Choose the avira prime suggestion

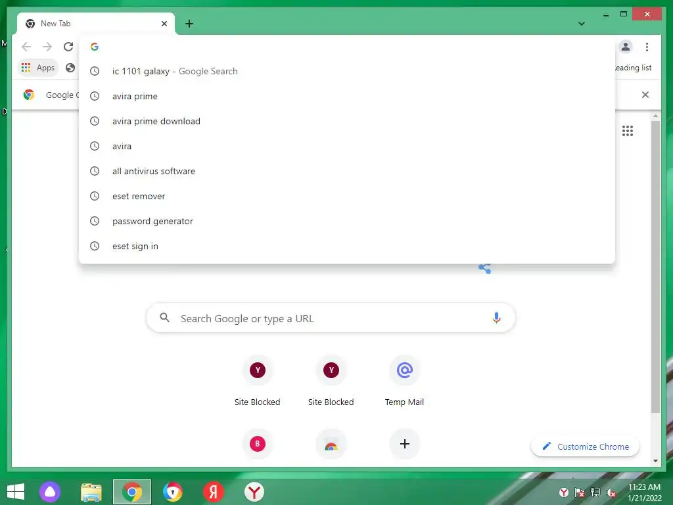[347, 96]
